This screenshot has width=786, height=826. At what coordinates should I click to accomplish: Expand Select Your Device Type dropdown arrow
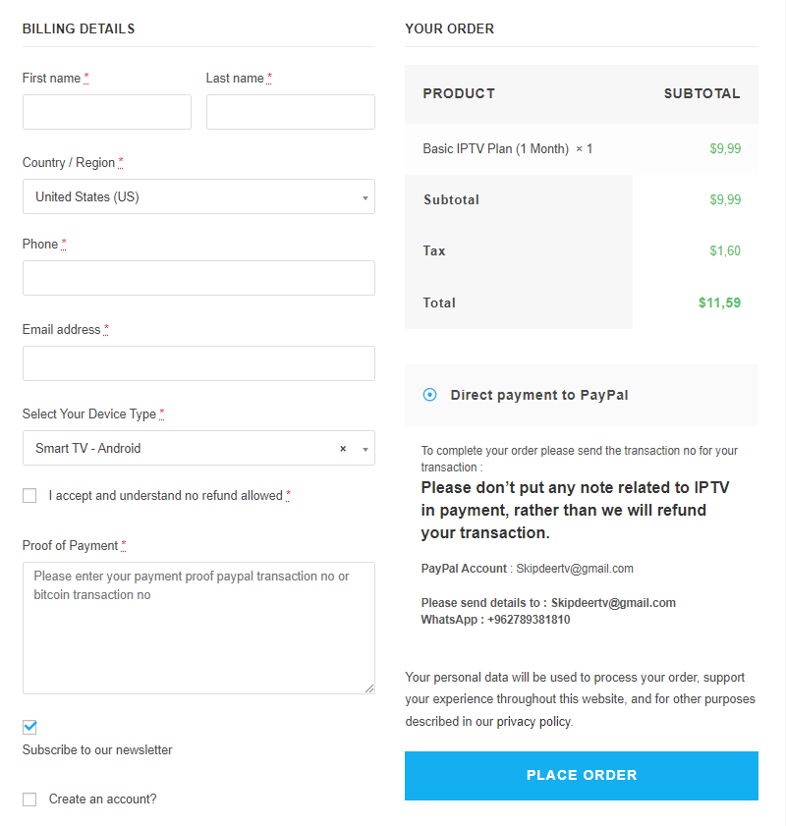click(x=365, y=449)
